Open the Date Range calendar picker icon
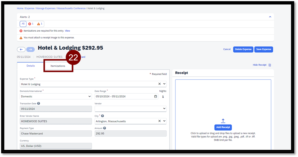This screenshot has height=157, width=298. [156, 96]
